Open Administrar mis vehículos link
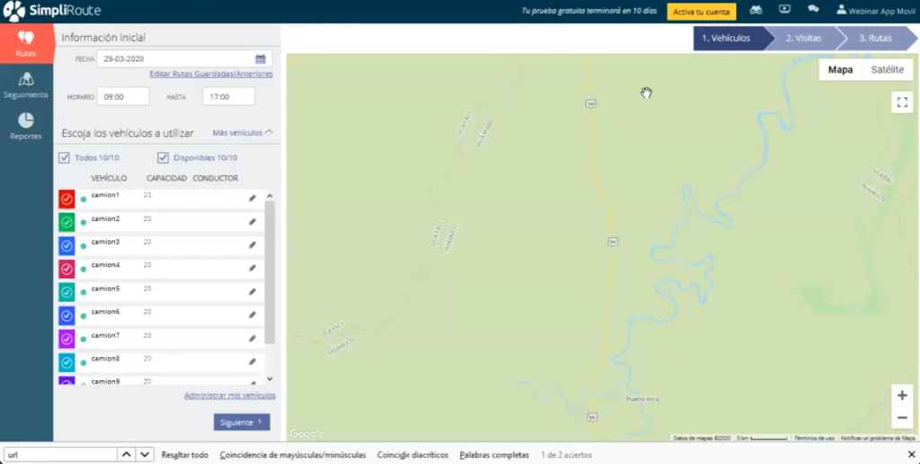The width and height of the screenshot is (920, 464). click(x=230, y=396)
